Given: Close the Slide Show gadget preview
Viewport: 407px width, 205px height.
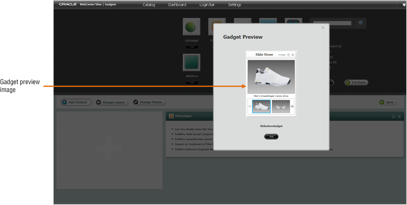Looking at the screenshot, I should tap(293, 55).
